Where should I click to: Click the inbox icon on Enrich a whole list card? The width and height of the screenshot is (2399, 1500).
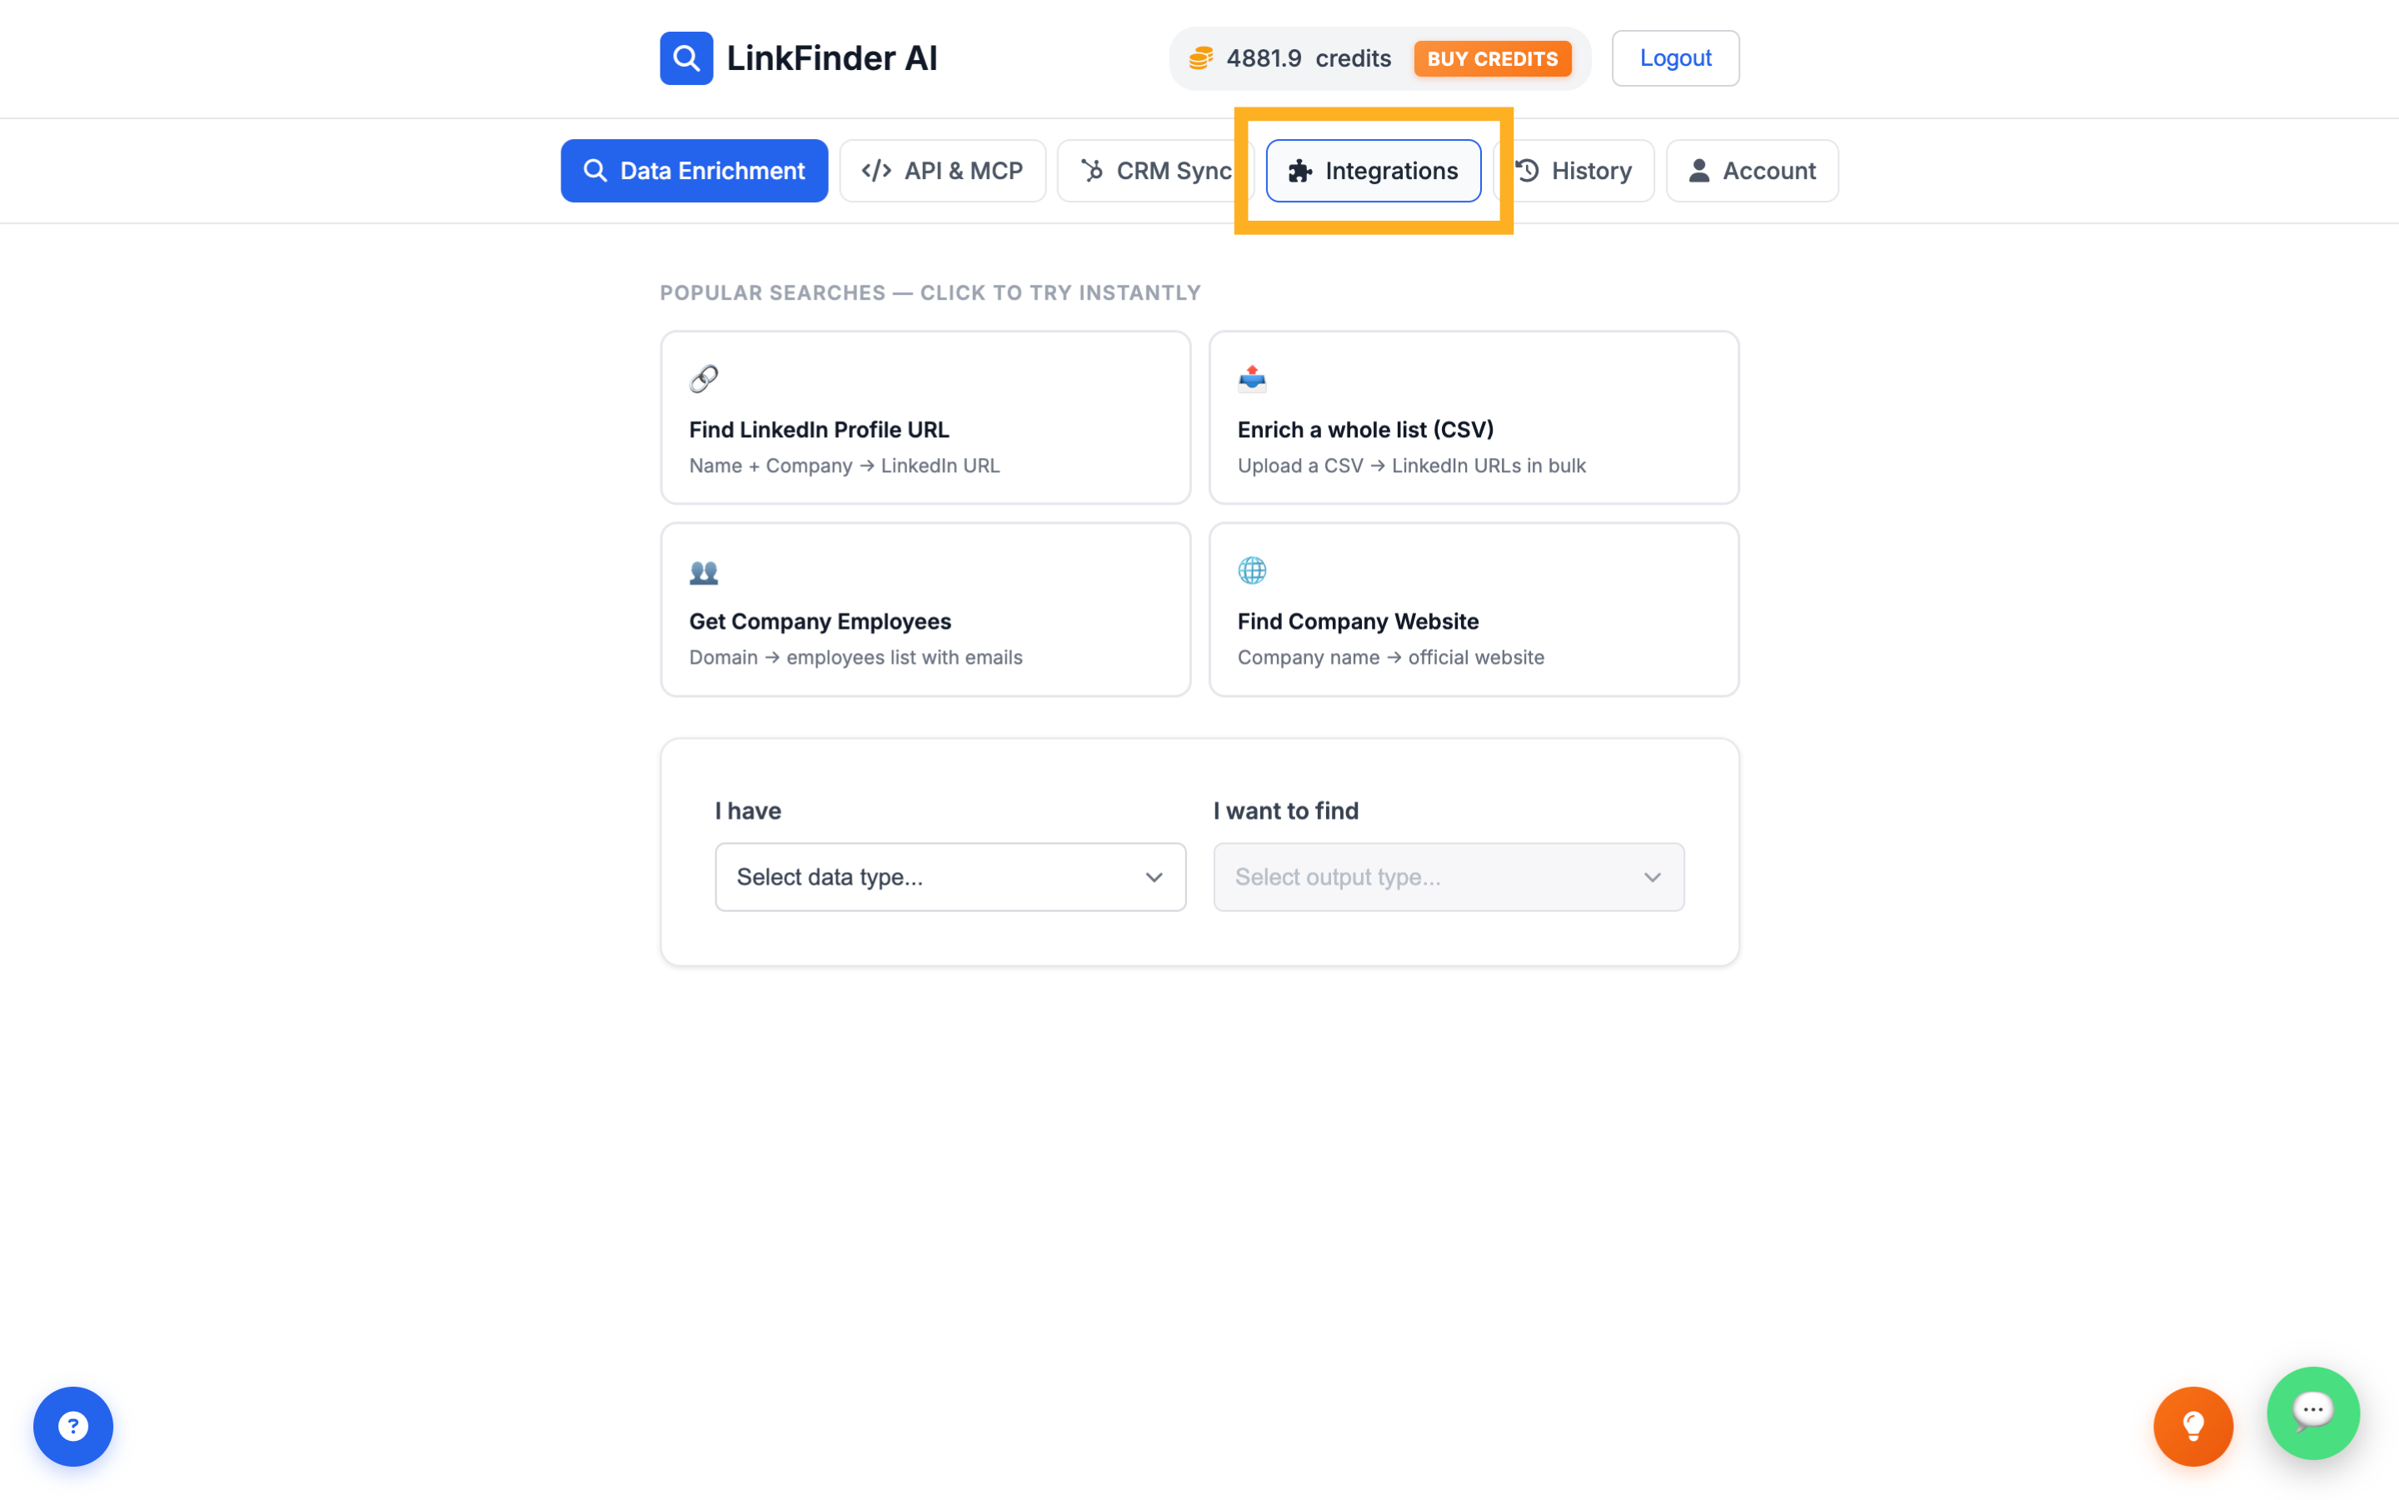click(x=1252, y=378)
